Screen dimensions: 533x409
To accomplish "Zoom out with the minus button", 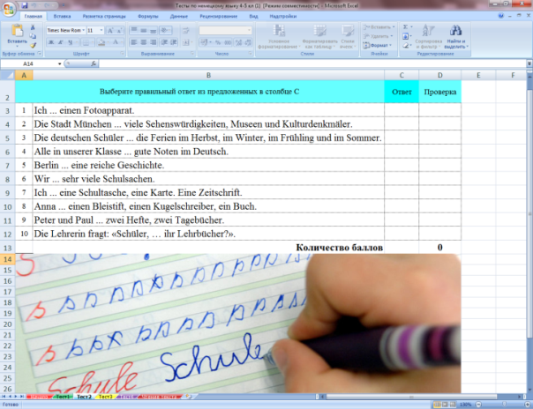I will coord(478,405).
